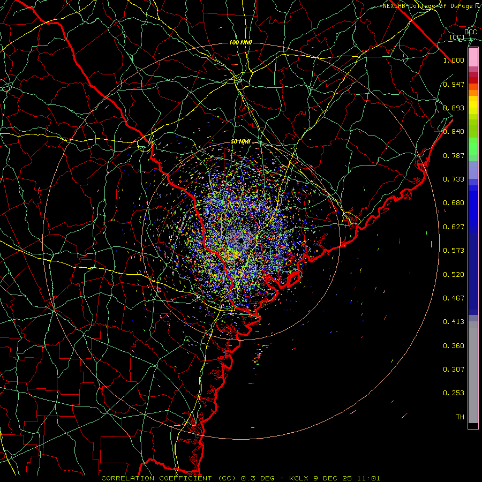Click the 50 NMI range ring label
Viewport: 482px width, 482px height.
pos(240,142)
